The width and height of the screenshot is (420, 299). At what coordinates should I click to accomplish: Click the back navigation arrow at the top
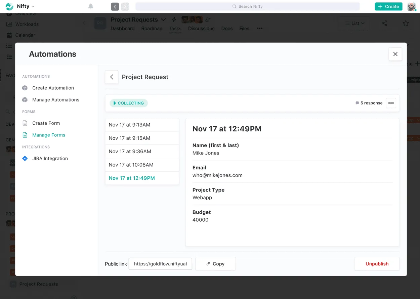(115, 6)
